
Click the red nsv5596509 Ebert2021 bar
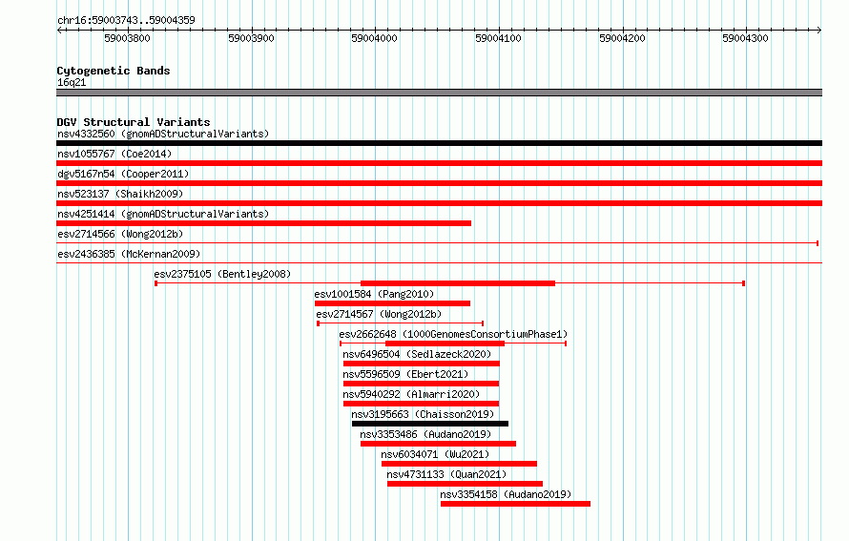422,384
